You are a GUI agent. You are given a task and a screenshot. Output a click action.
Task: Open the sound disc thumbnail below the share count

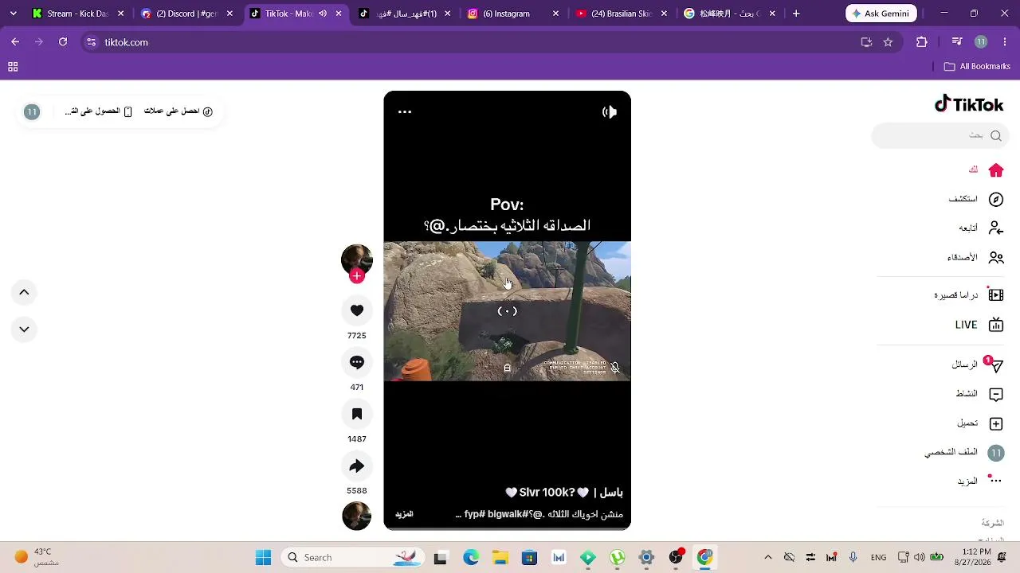[357, 516]
